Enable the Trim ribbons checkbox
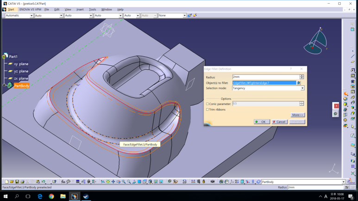This screenshot has height=201, width=358. point(207,110)
